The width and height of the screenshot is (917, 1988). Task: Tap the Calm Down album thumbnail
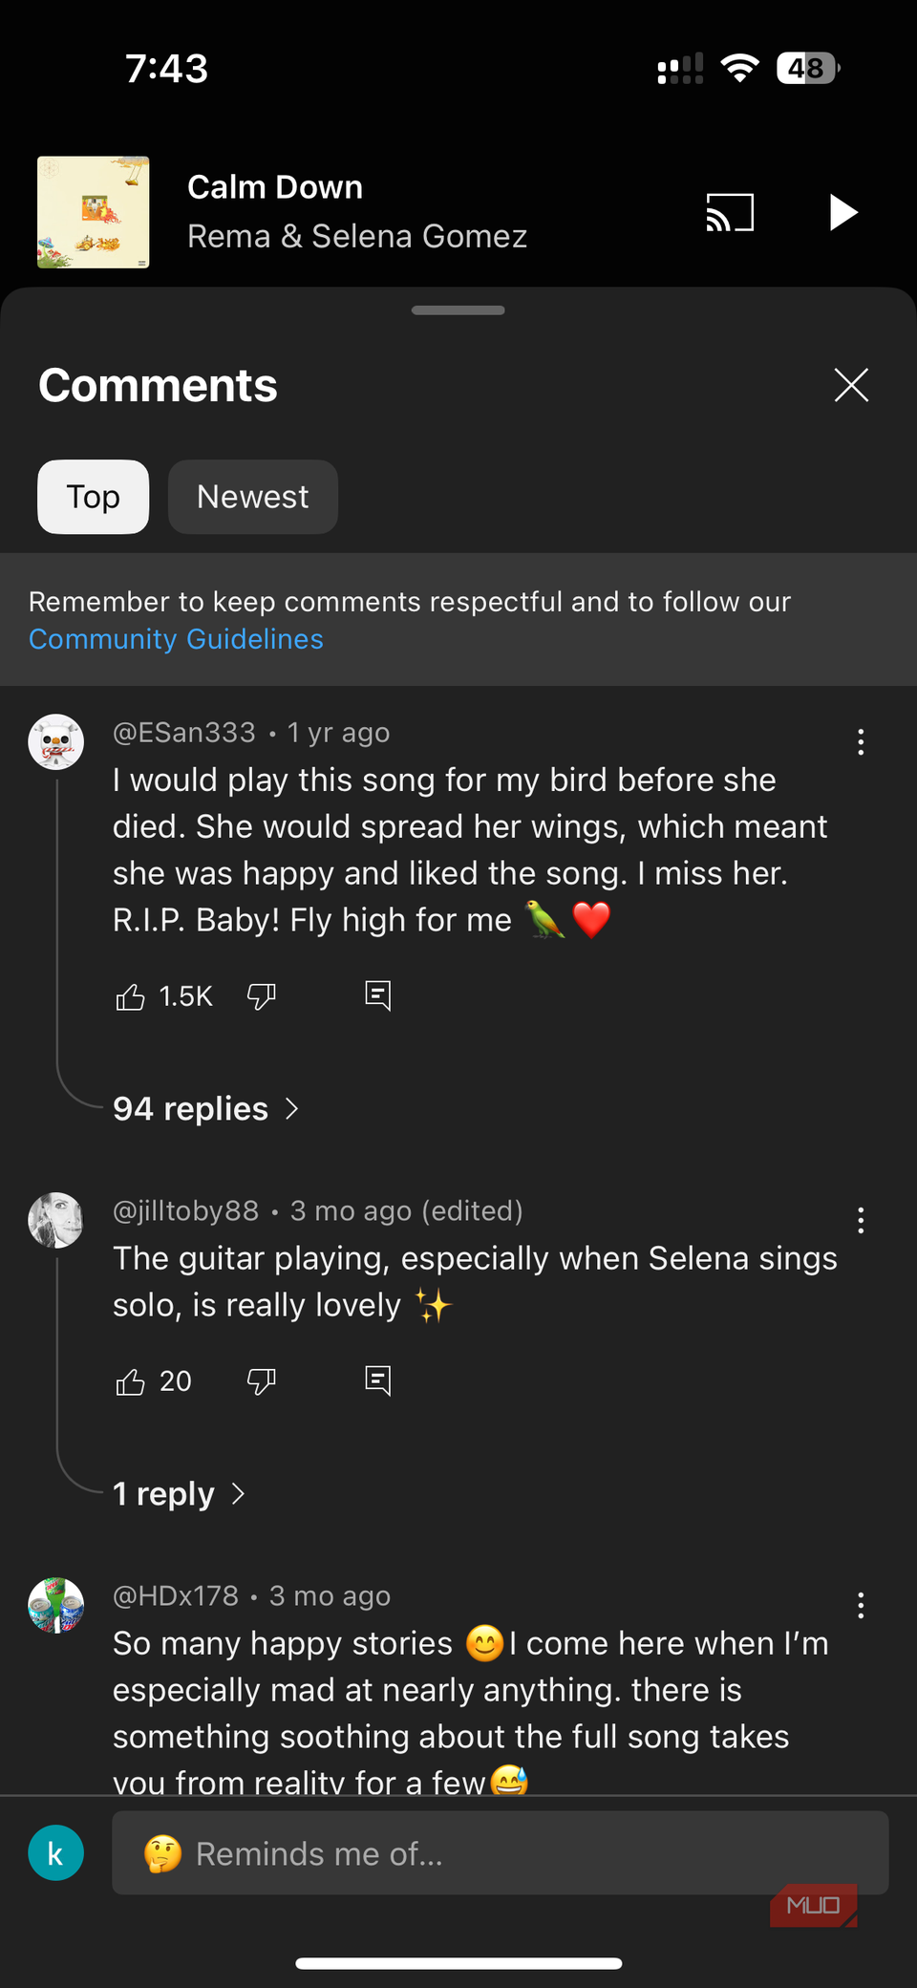(93, 212)
